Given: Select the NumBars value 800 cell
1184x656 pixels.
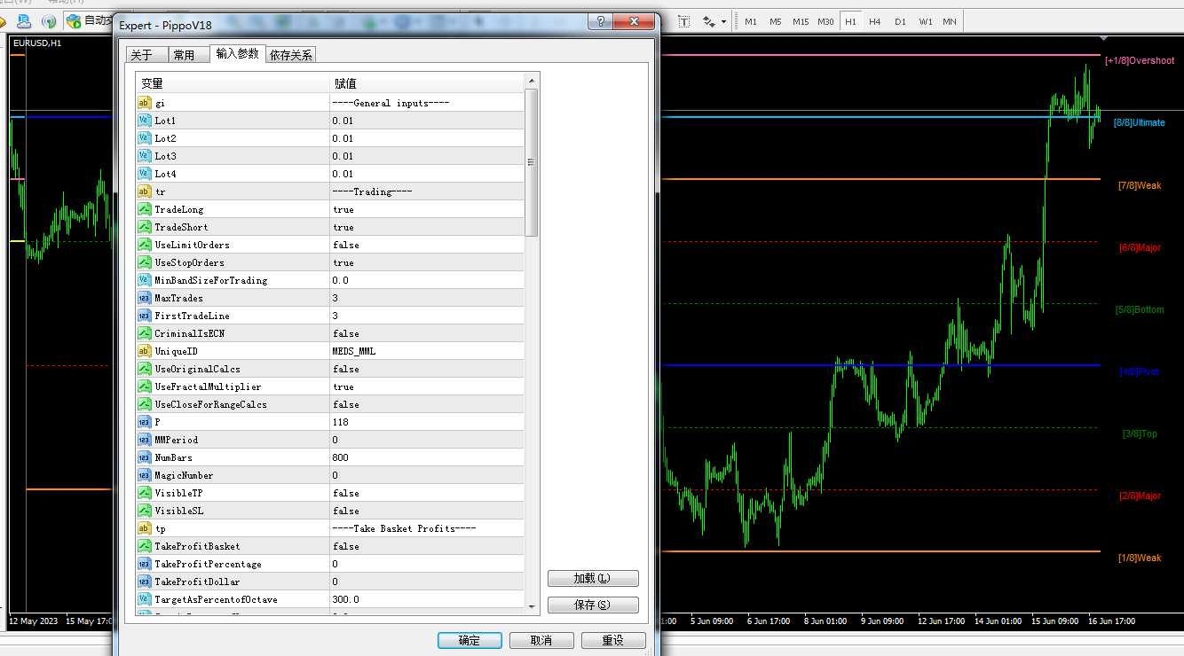Looking at the screenshot, I should (427, 457).
